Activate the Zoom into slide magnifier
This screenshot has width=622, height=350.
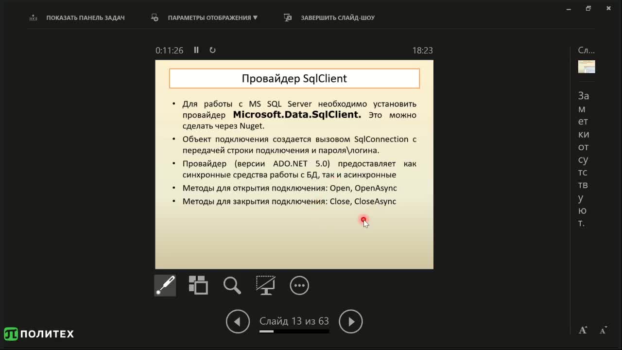pos(232,285)
